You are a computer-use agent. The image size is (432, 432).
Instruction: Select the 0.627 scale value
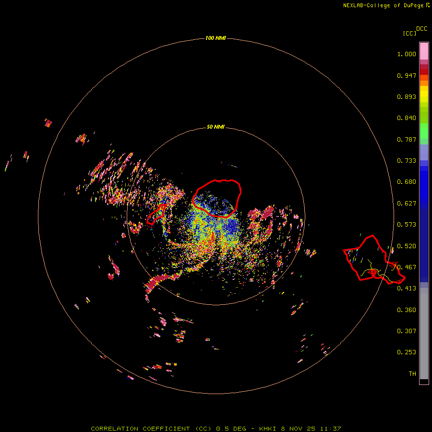pos(407,204)
